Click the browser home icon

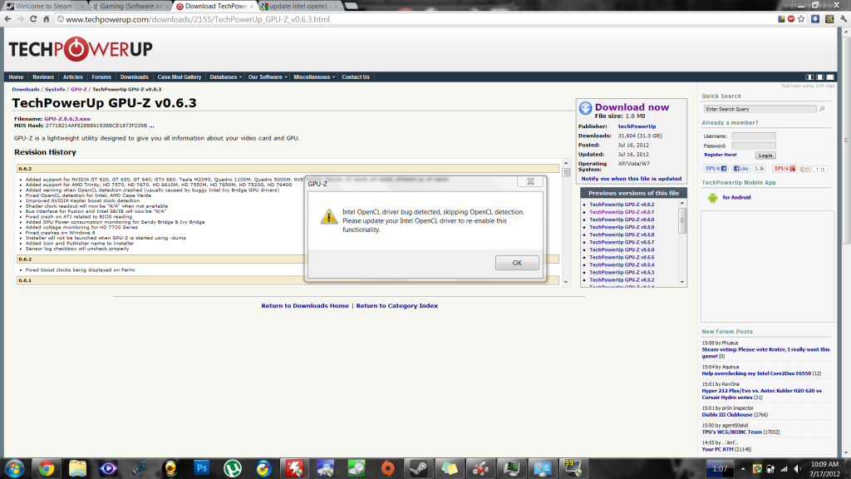click(47, 19)
